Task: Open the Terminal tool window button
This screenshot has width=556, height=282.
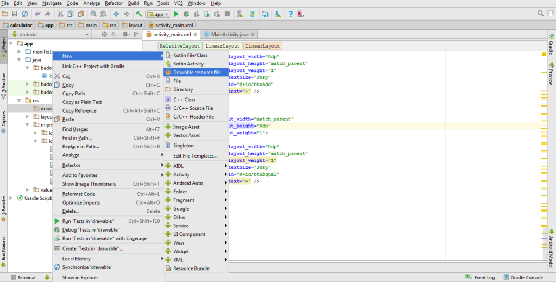Action: [x=23, y=278]
